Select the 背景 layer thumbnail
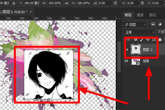Image resolution: width=165 pixels, height=110 pixels. pyautogui.click(x=136, y=61)
